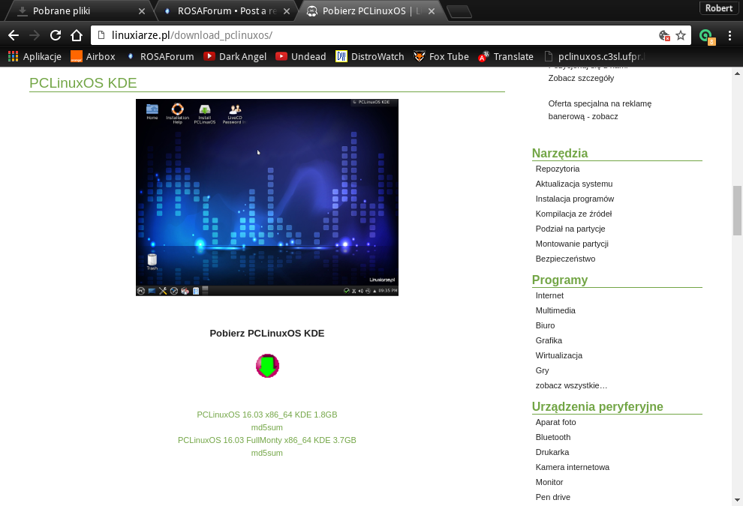
Task: Open Multimedia link
Action: click(555, 310)
